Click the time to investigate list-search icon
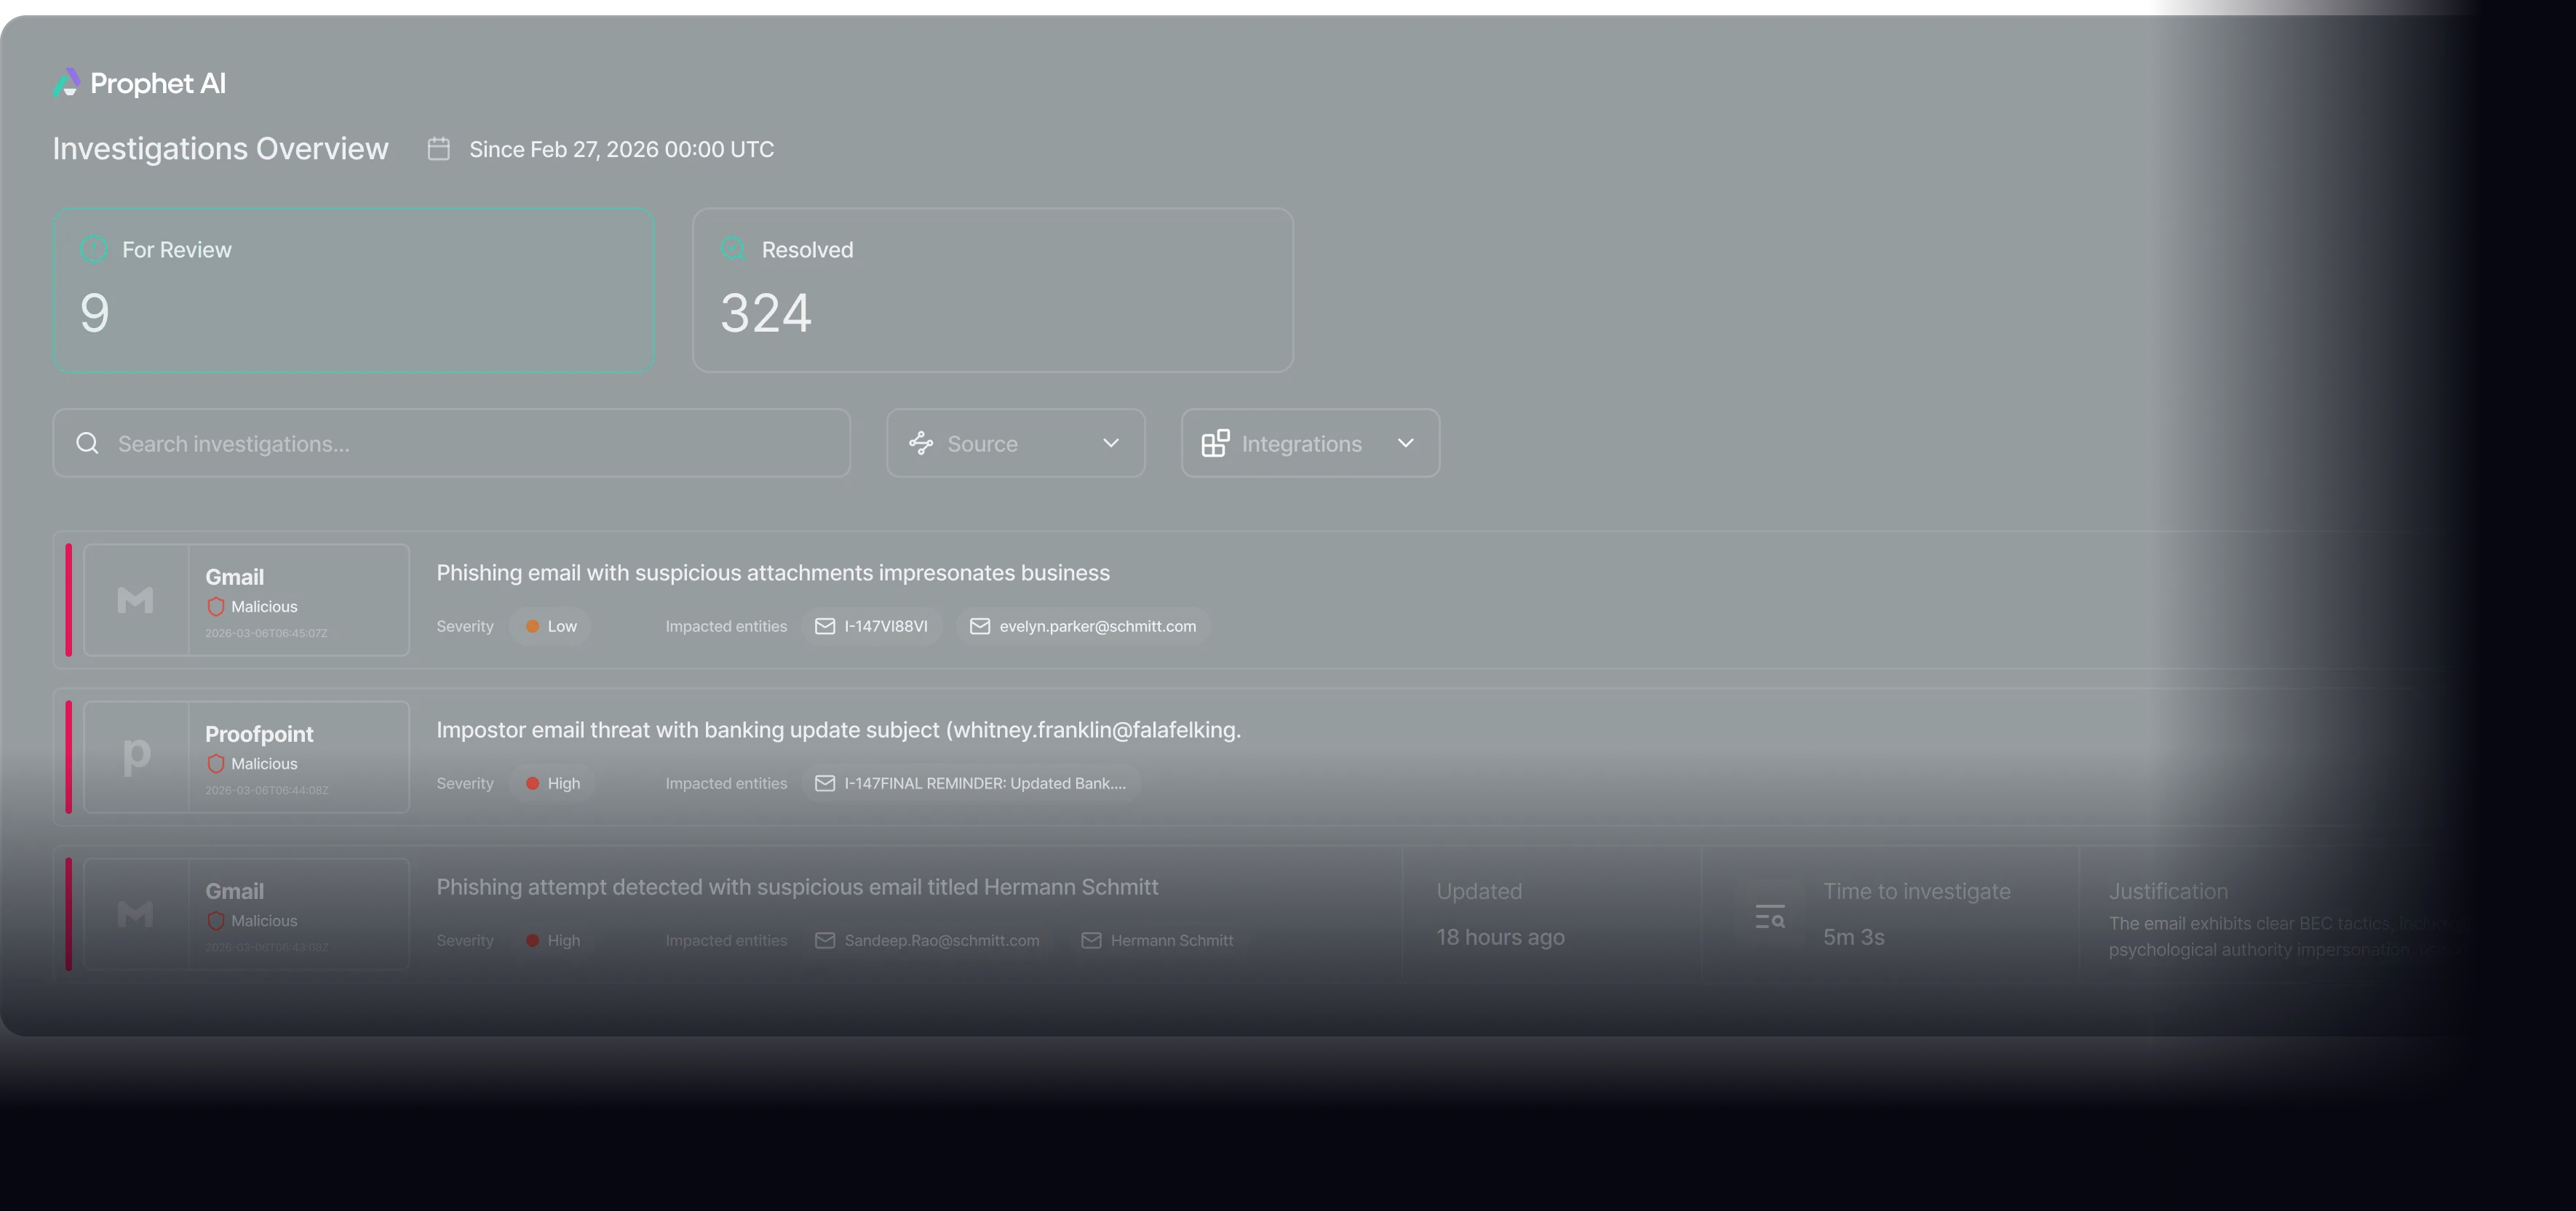2576x1211 pixels. click(1769, 914)
